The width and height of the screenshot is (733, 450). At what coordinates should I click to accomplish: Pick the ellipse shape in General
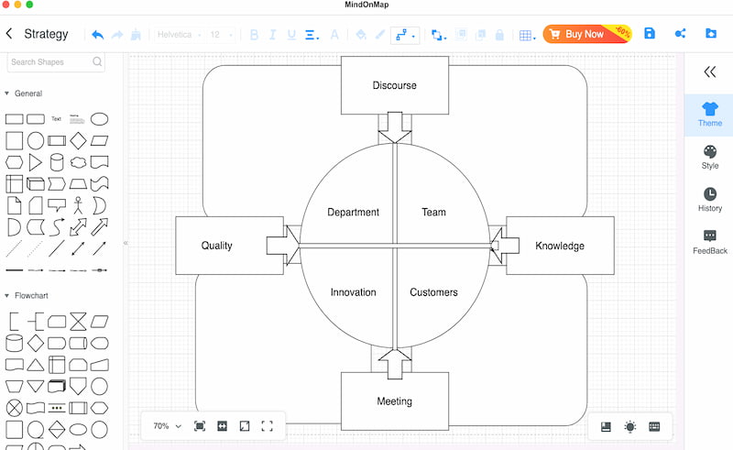click(x=99, y=119)
